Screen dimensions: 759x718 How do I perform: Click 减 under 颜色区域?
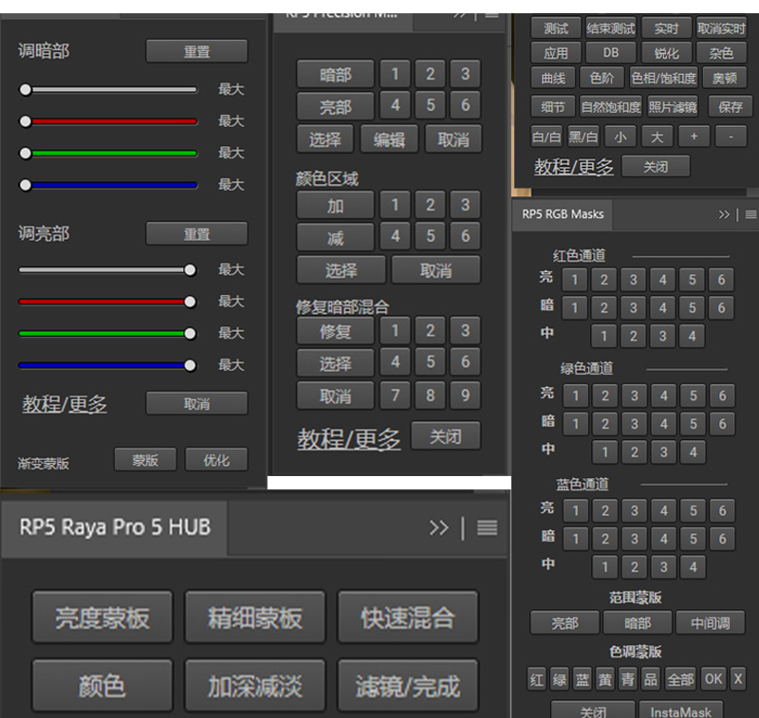pos(335,237)
